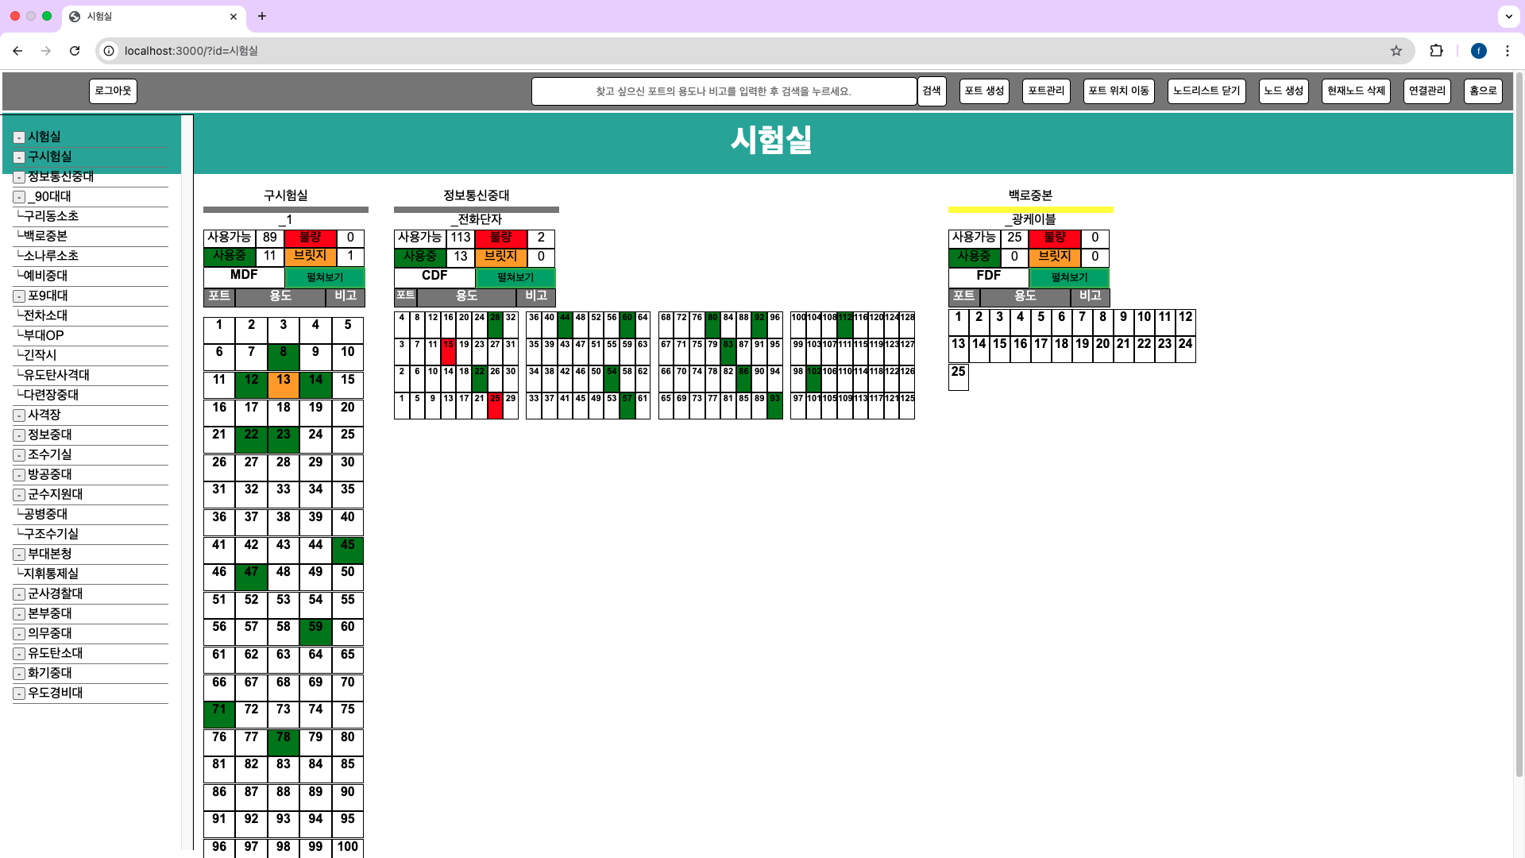This screenshot has height=858, width=1525.
Task: Click the 노드 생성 button
Action: coord(1284,91)
